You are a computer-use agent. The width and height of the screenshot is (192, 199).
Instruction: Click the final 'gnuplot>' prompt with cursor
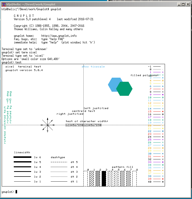9,192
